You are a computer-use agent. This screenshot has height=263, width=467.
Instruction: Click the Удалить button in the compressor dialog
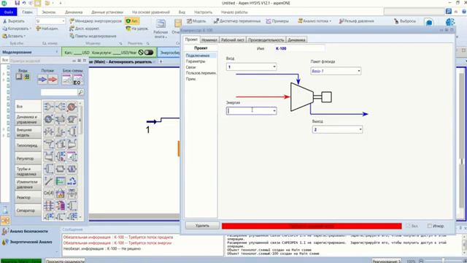click(x=203, y=226)
